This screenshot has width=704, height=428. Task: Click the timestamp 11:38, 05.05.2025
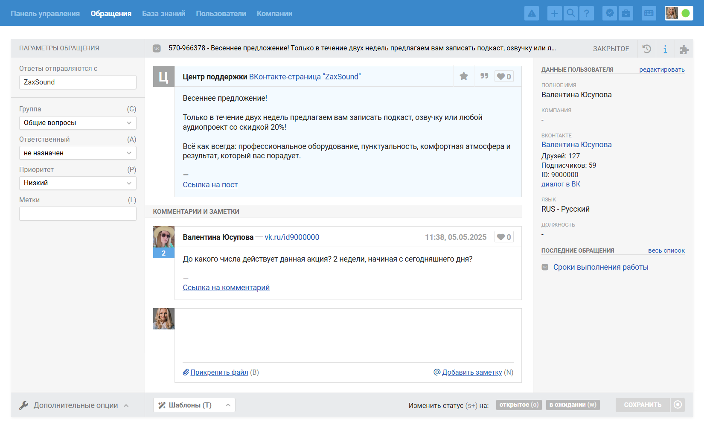tap(456, 237)
